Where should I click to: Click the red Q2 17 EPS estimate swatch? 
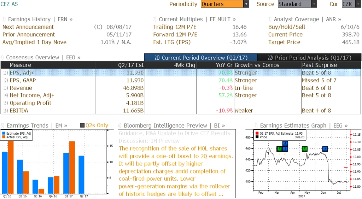pyautogui.click(x=257, y=134)
